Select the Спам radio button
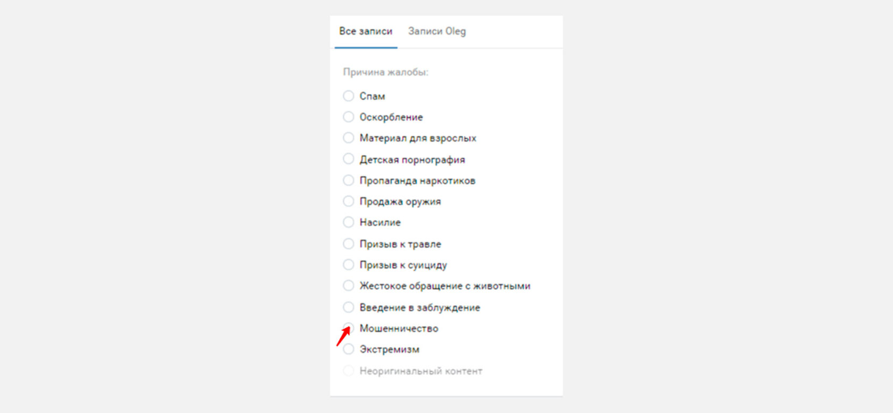 tap(348, 96)
